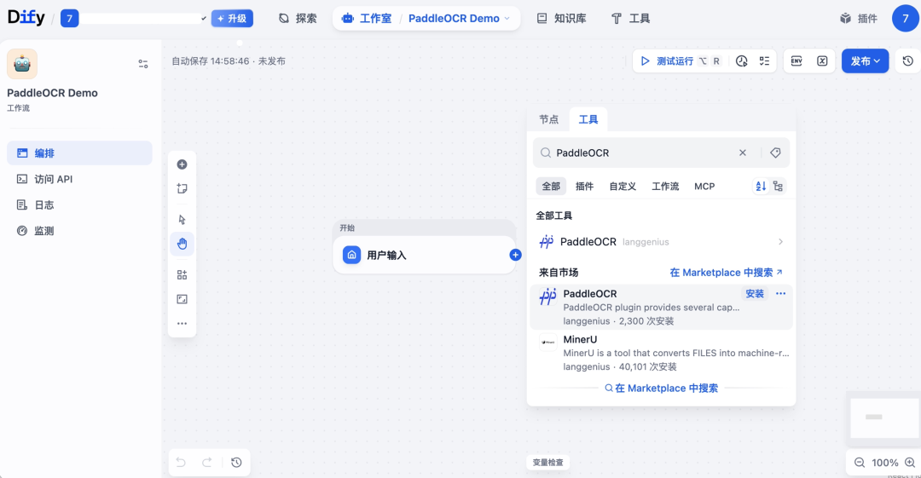The height and width of the screenshot is (478, 921).
Task: Click the MinerU plugin icon
Action: [548, 343]
